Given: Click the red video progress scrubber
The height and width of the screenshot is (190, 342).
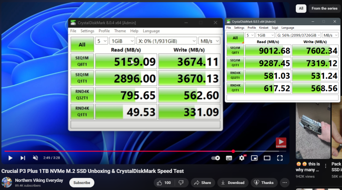Looking at the screenshot, I should [x=233, y=151].
